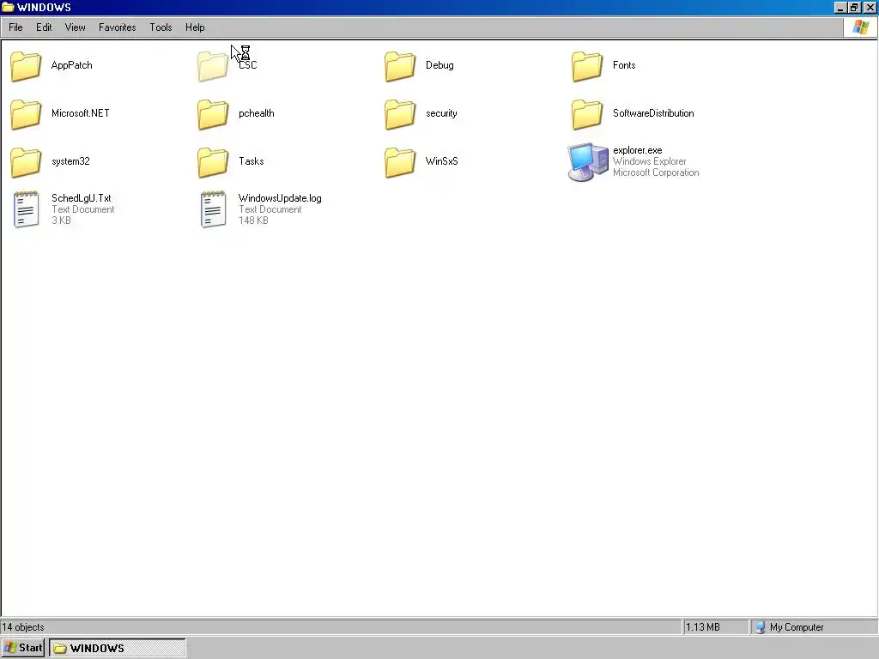Click the Windows flag logo in menu bar
Image resolution: width=879 pixels, height=659 pixels.
pos(861,27)
